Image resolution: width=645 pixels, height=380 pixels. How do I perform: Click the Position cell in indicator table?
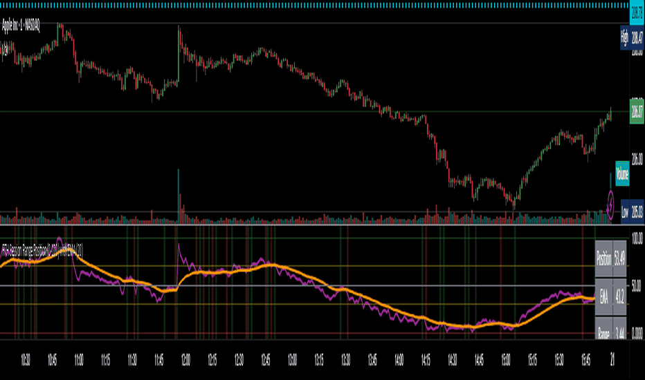(x=603, y=259)
